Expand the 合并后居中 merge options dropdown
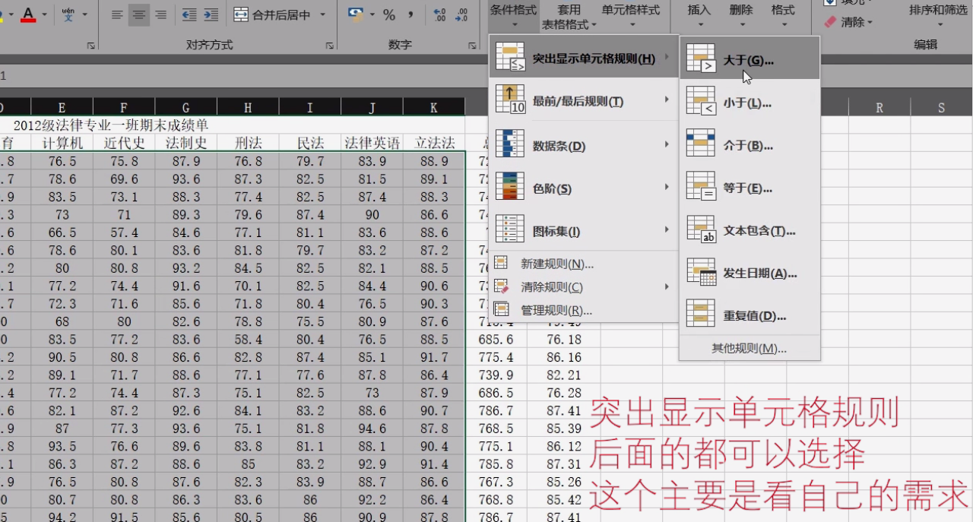The width and height of the screenshot is (973, 522). pos(323,14)
